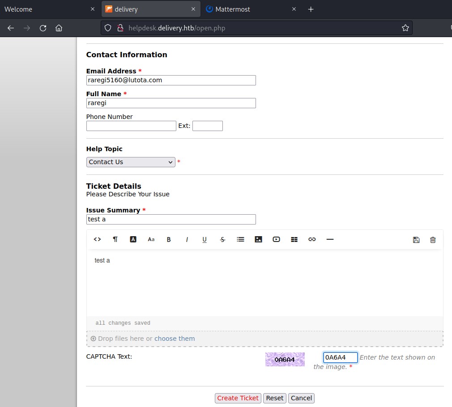The height and width of the screenshot is (407, 452).
Task: Open paragraph format icon in editor toolbar
Action: tap(115, 239)
